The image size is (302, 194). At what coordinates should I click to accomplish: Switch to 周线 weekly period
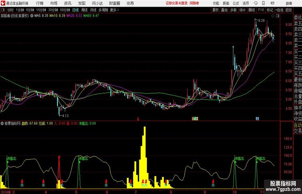tap(84, 10)
